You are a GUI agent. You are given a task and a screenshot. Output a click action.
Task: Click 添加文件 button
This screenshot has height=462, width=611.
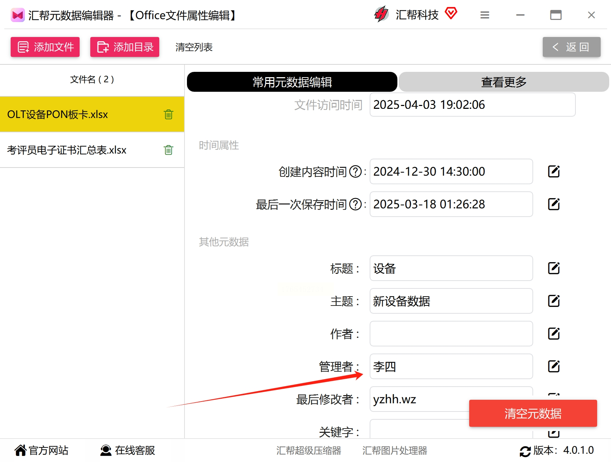45,47
